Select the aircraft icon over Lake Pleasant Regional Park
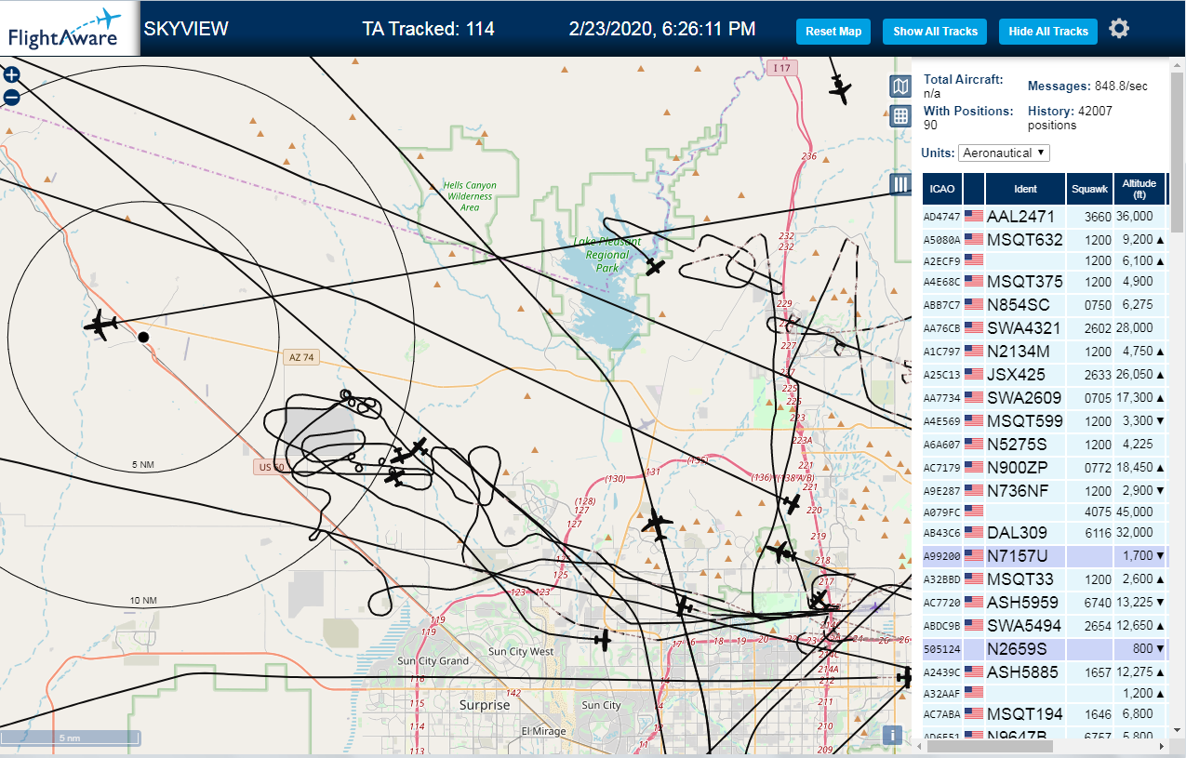This screenshot has width=1186, height=758. tap(656, 267)
